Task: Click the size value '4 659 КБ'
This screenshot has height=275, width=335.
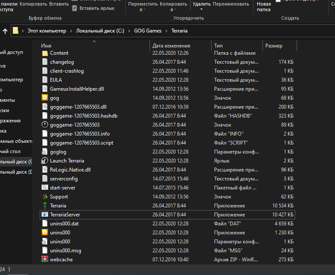Action: coord(284,224)
